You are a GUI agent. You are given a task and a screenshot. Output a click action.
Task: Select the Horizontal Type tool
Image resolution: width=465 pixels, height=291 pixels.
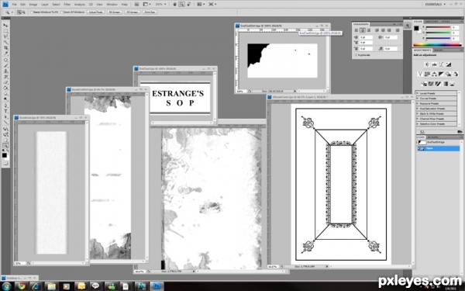point(5,111)
